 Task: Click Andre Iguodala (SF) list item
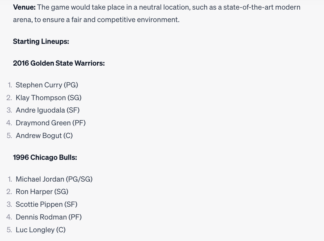(48, 110)
